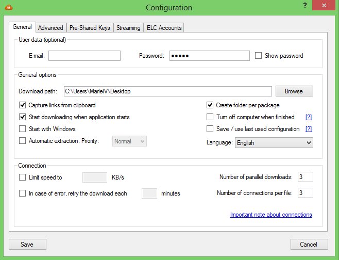Click the retry minutes input field
Screen dimensions: 339x260
click(x=149, y=193)
